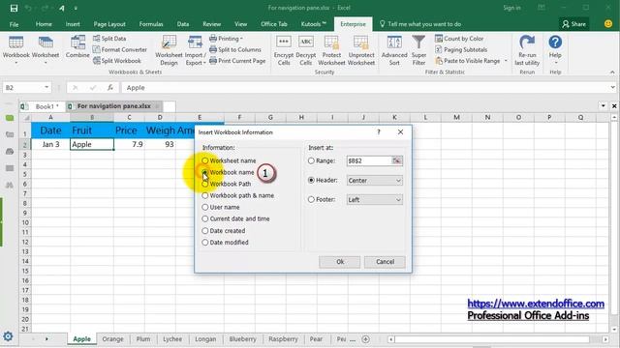620x348 pixels.
Task: Open Super Filter
Action: [418, 50]
